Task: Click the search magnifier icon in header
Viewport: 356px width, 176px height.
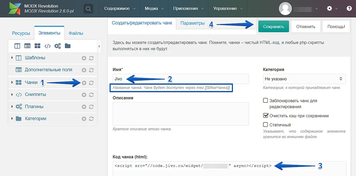Action: tap(88, 9)
